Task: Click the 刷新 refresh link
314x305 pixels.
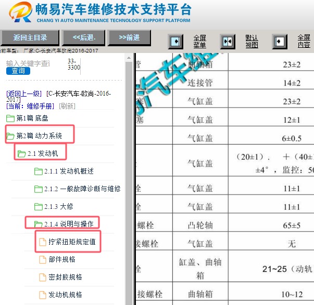Action: tap(67, 106)
